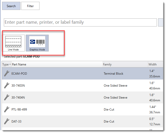Switch to the Filter tab
This screenshot has width=167, height=134.
pyautogui.click(x=30, y=6)
